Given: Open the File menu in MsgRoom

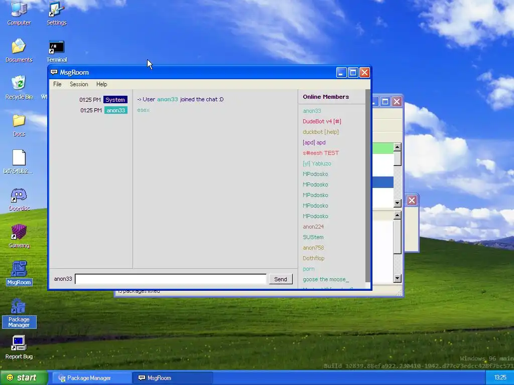Looking at the screenshot, I should click(57, 84).
